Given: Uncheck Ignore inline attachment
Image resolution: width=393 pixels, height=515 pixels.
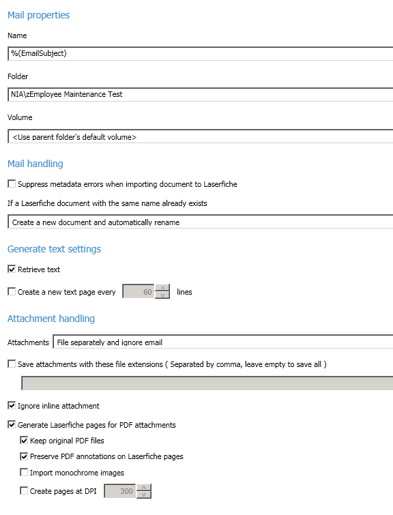Looking at the screenshot, I should click(x=12, y=405).
